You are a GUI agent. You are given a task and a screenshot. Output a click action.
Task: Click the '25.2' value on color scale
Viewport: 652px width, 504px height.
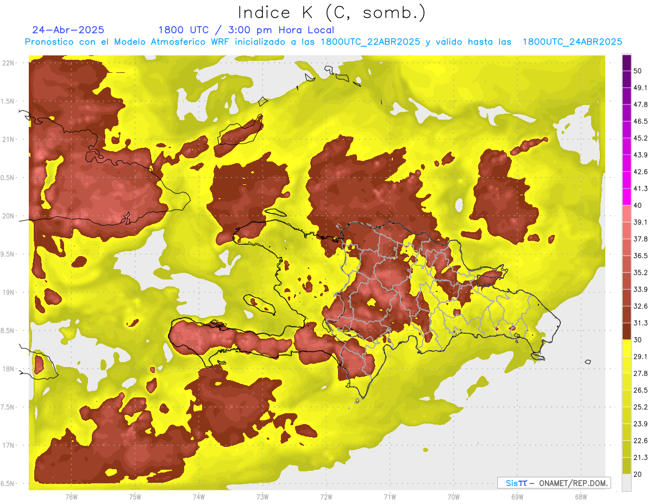tap(641, 407)
